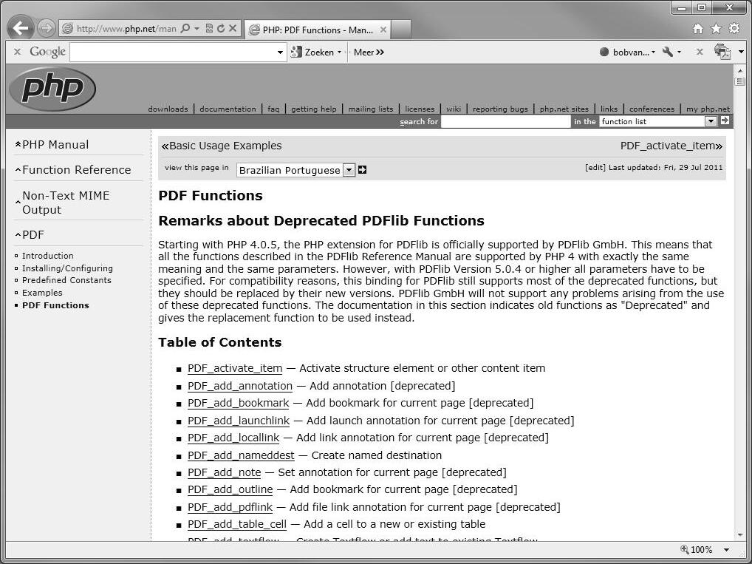Open PDF_add_nameddest function link

241,455
